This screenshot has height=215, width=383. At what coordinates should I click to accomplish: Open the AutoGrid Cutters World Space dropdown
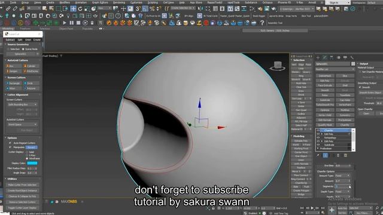[x=22, y=125]
